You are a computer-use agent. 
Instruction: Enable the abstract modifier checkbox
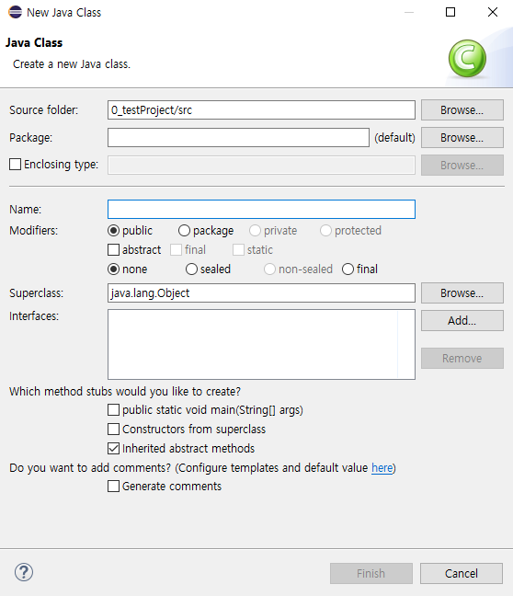click(x=113, y=250)
